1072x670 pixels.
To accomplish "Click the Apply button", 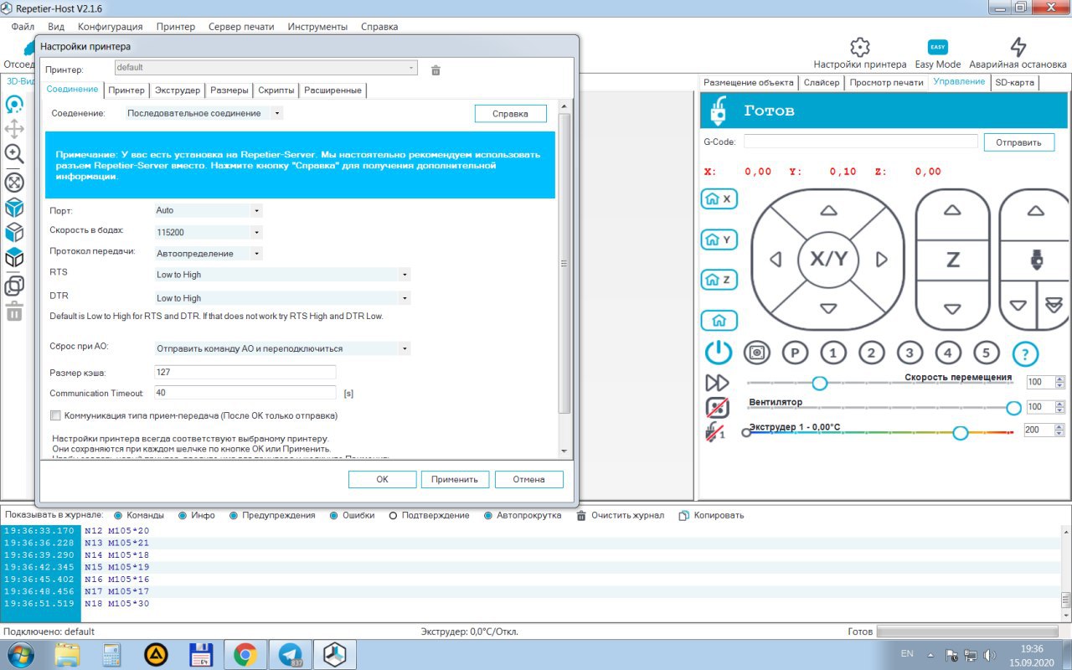I will pyautogui.click(x=455, y=479).
